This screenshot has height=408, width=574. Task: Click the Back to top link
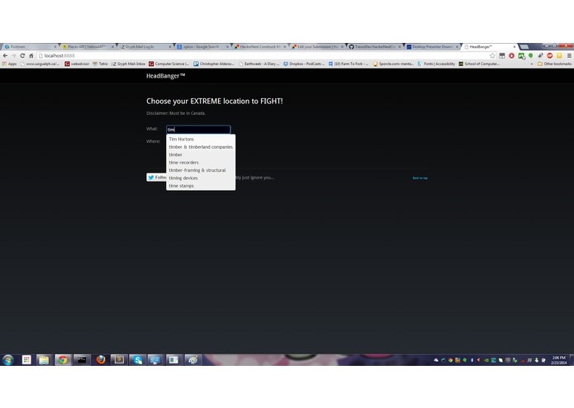coord(420,178)
